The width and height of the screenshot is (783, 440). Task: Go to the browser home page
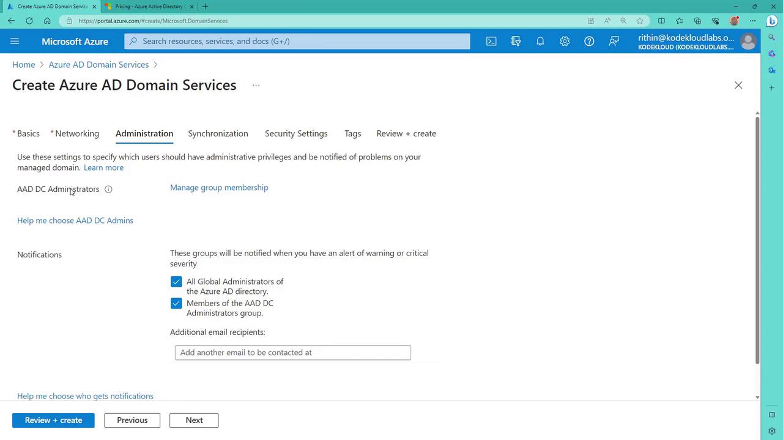pos(47,21)
